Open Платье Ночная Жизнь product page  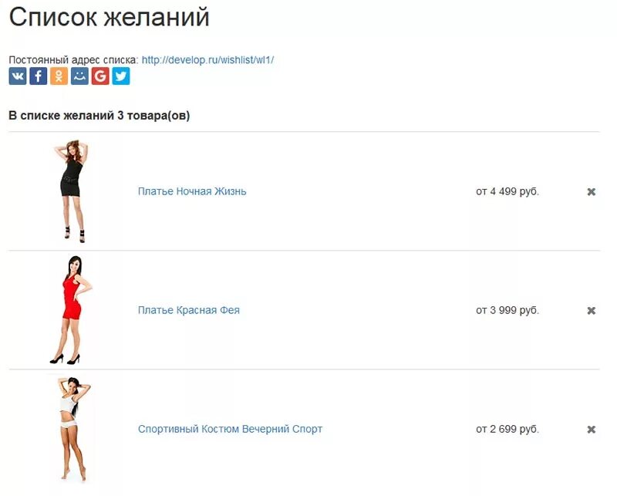192,191
